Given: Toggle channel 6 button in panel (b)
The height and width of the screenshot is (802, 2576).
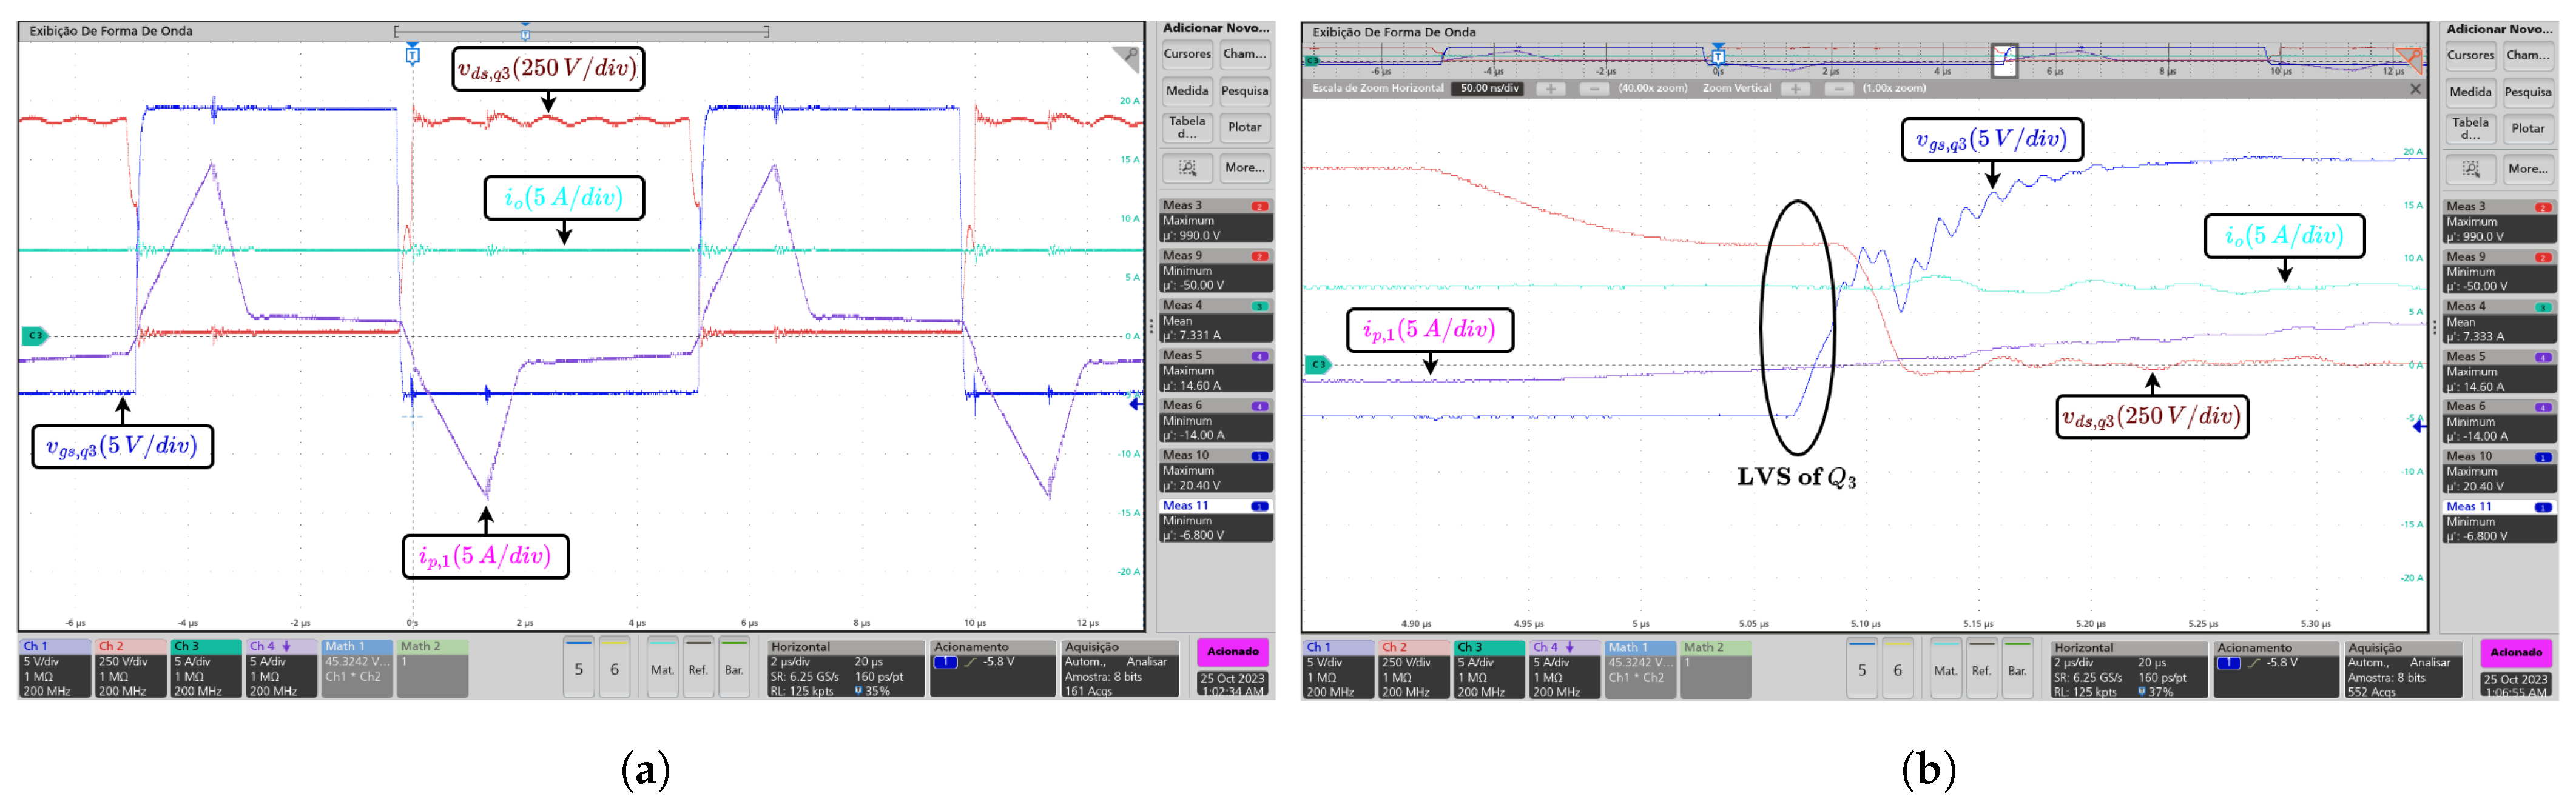Looking at the screenshot, I should click(x=1897, y=669).
